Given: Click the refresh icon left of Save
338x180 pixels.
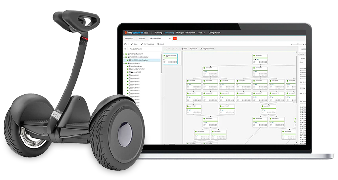Looking at the screenshot, I should coord(126,44).
